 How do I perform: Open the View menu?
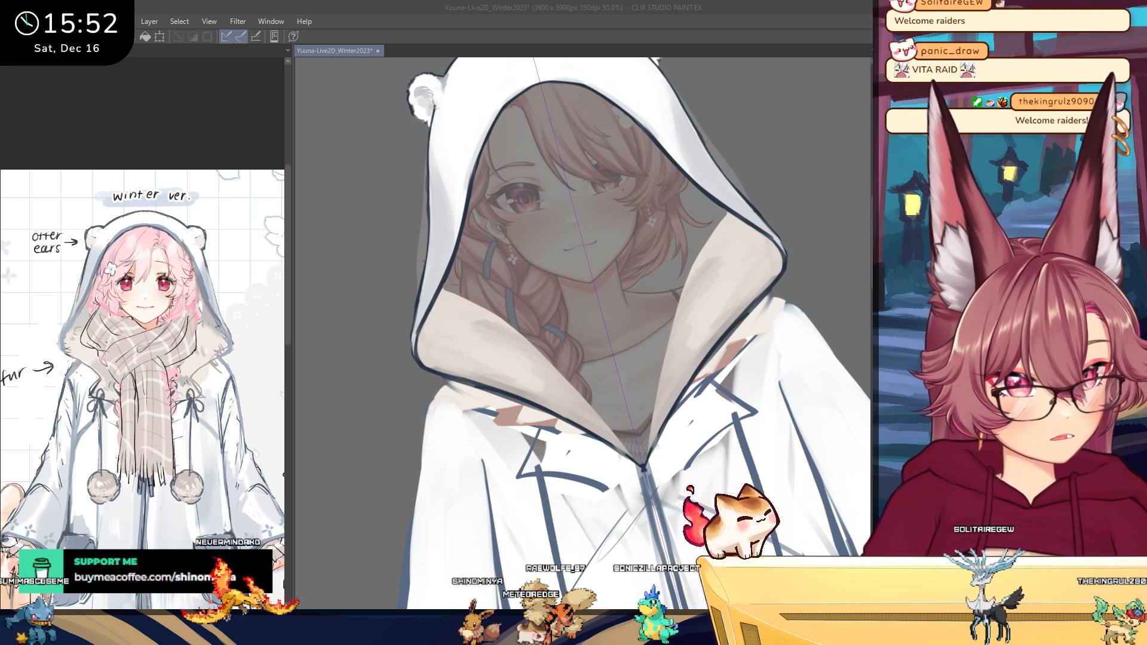click(209, 21)
